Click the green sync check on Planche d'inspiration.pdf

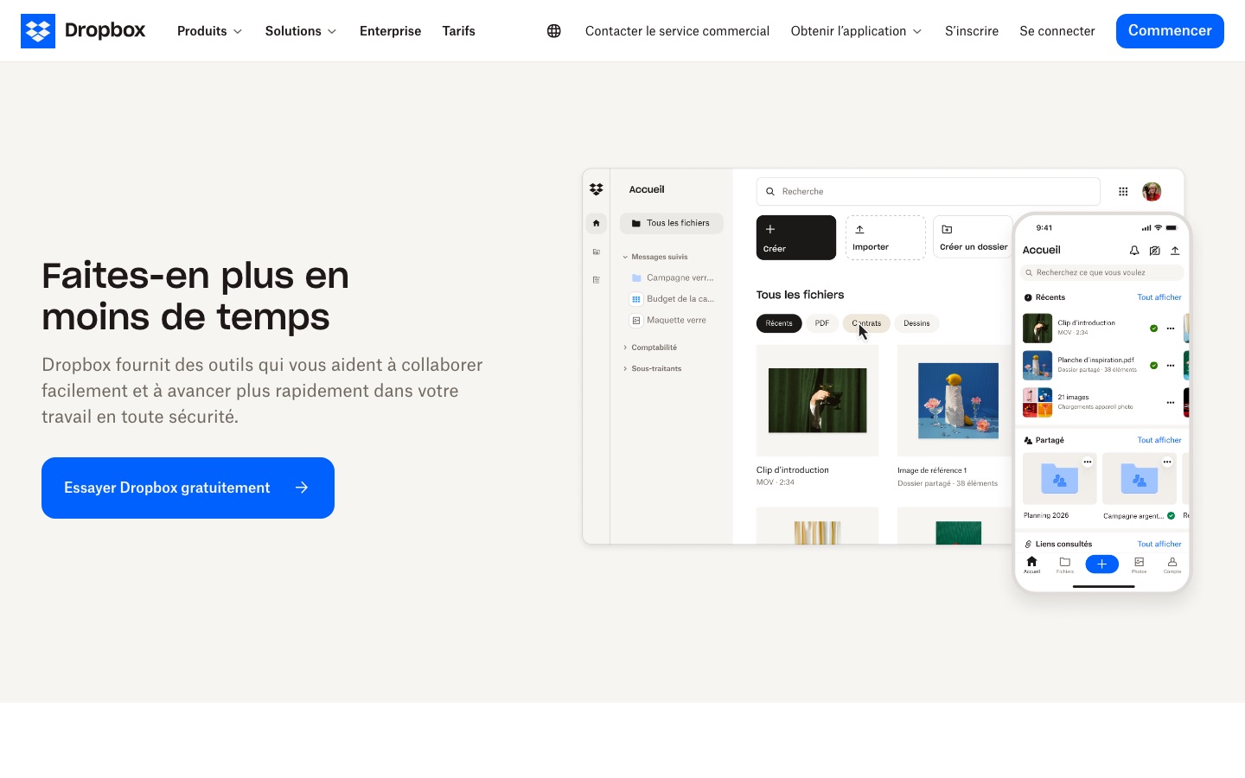(x=1153, y=366)
